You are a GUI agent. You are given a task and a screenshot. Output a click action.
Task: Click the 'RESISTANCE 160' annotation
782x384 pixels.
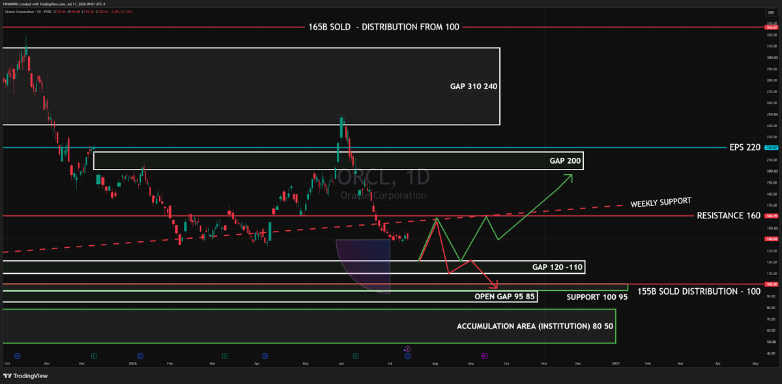point(729,216)
